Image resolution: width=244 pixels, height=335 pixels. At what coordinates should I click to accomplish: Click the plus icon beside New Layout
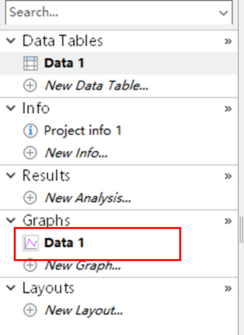click(x=30, y=310)
